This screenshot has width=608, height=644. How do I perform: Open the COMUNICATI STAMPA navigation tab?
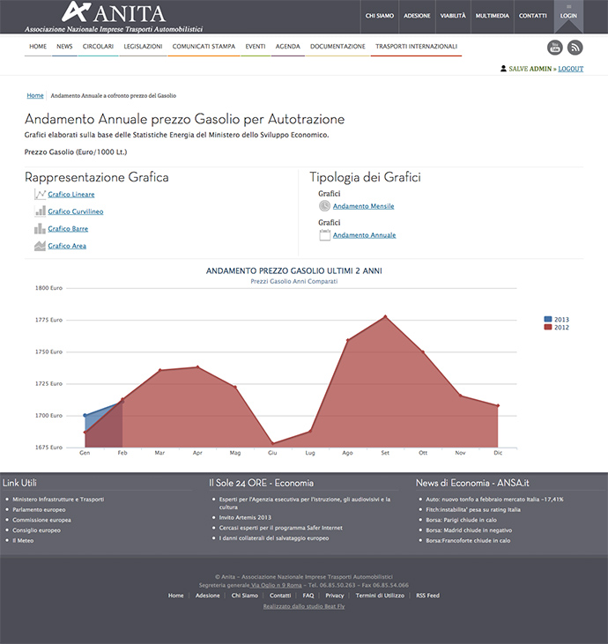point(204,47)
